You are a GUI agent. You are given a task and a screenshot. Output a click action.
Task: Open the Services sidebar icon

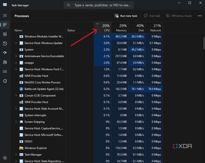click(x=5, y=81)
